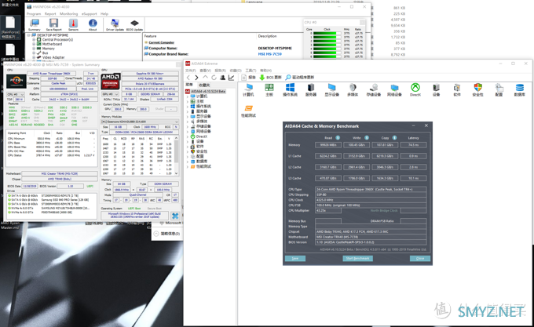Click the Save Report floppy icon
Image resolution: width=534 pixels, height=327 pixels.
[53, 25]
